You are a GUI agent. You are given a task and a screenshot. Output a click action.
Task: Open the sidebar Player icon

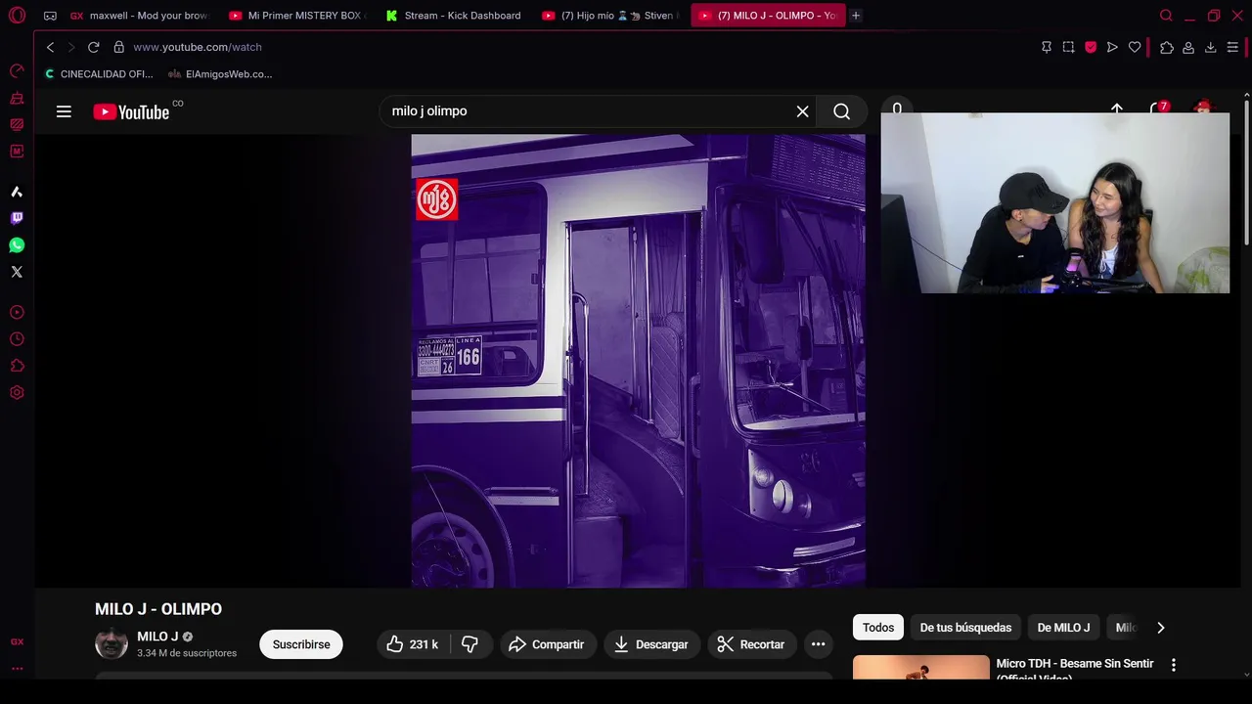click(x=17, y=312)
